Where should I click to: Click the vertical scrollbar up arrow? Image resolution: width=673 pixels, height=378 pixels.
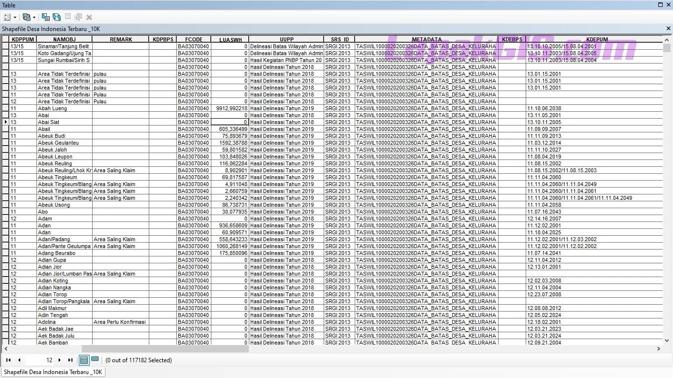tap(667, 39)
